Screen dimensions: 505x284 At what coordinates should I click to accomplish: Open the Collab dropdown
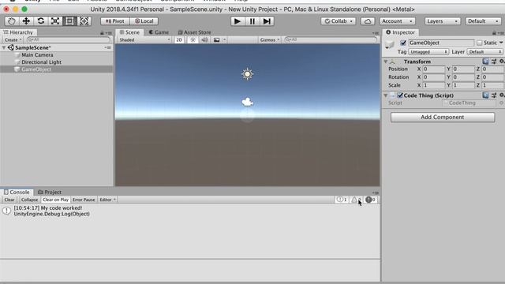click(339, 21)
